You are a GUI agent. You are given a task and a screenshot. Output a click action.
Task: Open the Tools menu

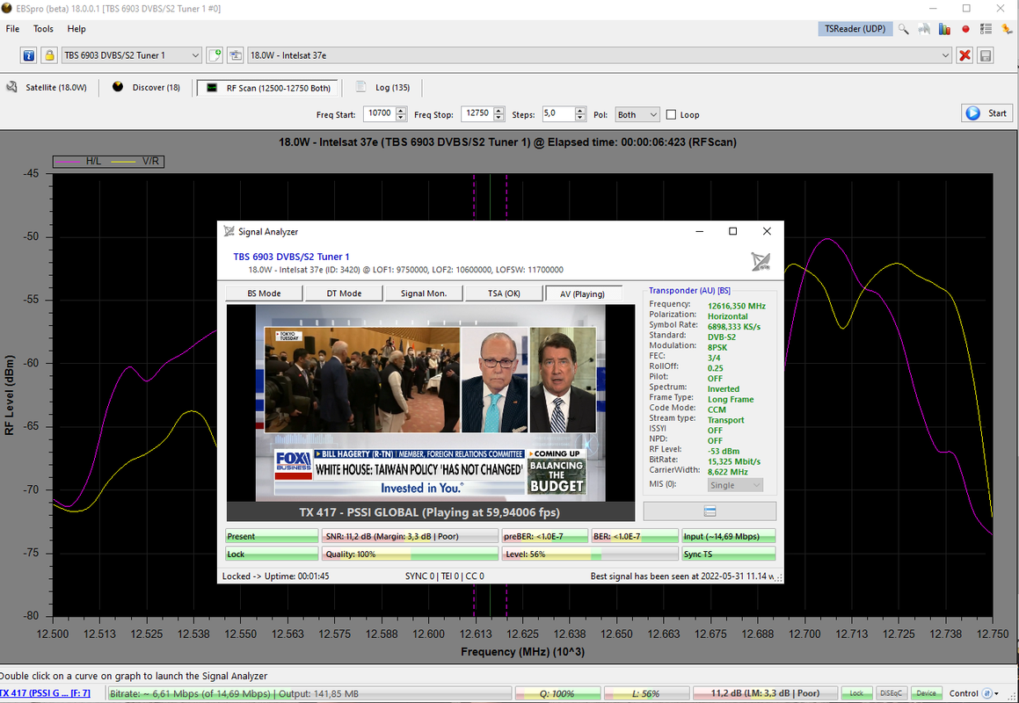tap(43, 29)
